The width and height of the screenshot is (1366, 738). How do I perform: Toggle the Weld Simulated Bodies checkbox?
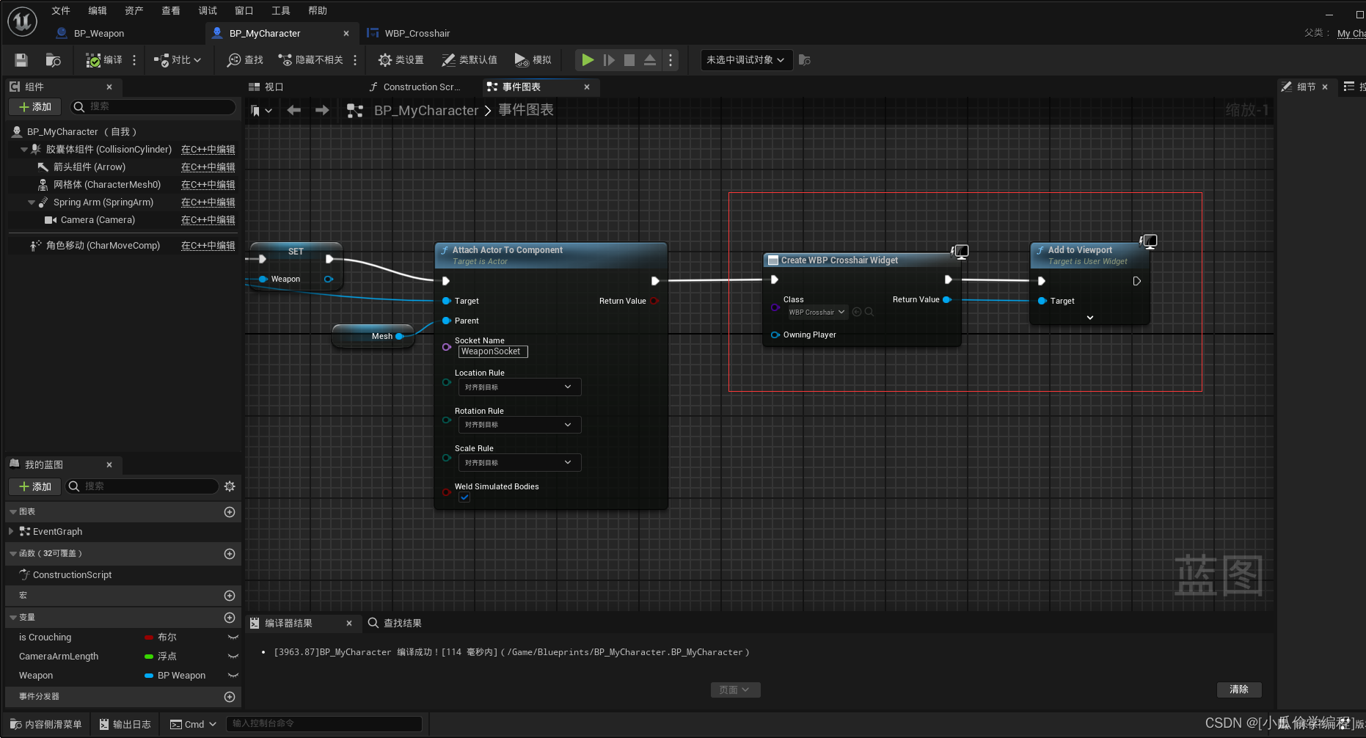464,497
